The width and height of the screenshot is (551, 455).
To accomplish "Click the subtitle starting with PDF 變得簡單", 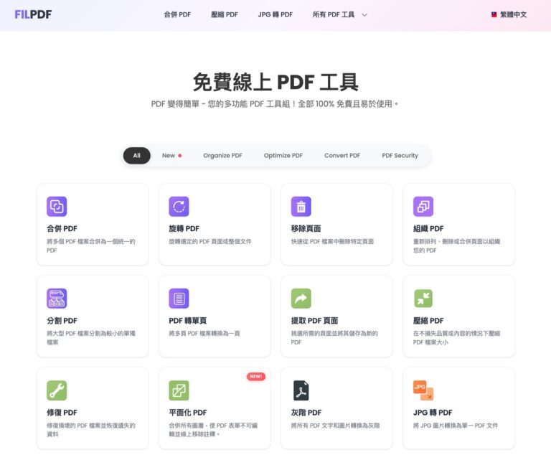I will tap(275, 104).
